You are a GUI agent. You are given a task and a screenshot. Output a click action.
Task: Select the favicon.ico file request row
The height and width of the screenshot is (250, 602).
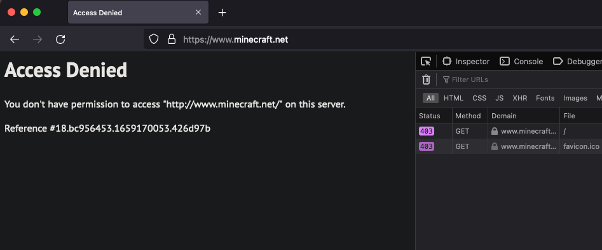pyautogui.click(x=509, y=146)
